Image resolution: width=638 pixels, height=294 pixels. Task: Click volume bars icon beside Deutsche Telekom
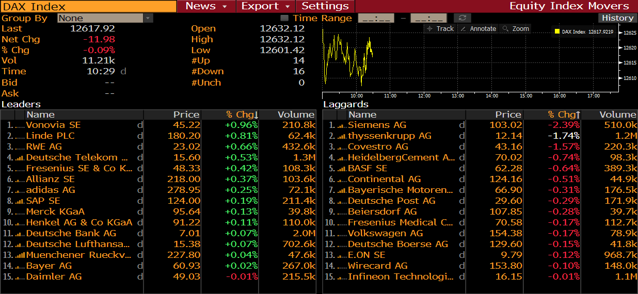tap(20, 158)
